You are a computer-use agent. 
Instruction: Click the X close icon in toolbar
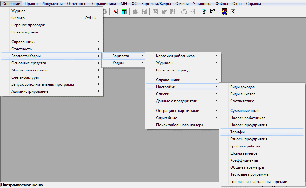(x=232, y=12)
